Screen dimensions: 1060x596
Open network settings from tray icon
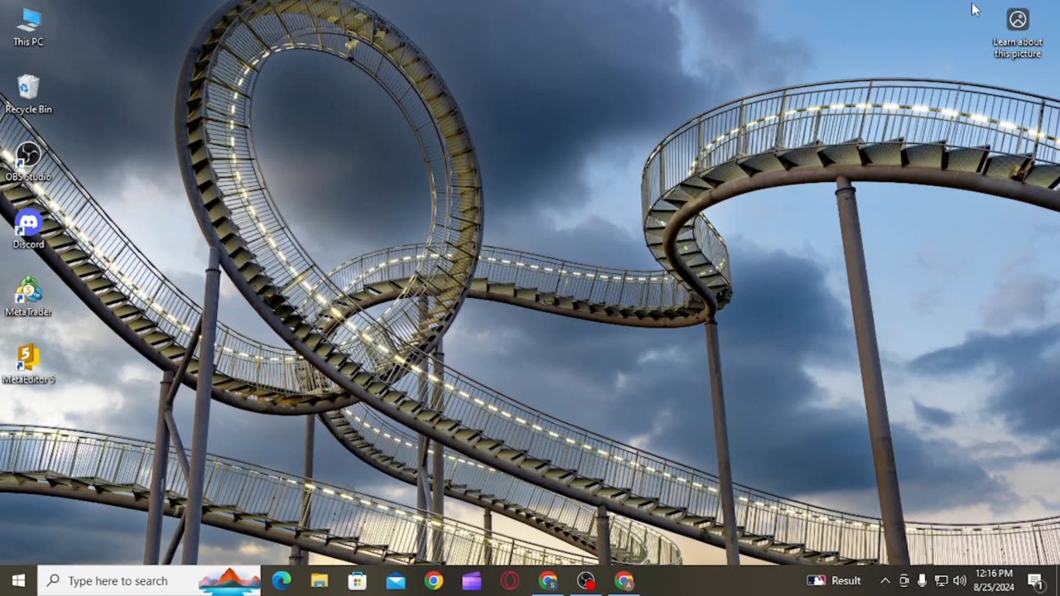pyautogui.click(x=941, y=581)
